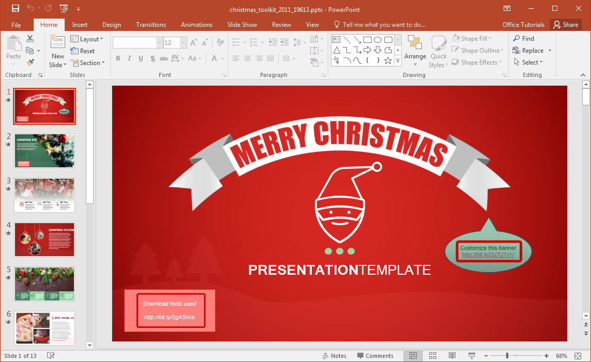Click the Save icon in title bar
The height and width of the screenshot is (362, 591).
pos(16,9)
